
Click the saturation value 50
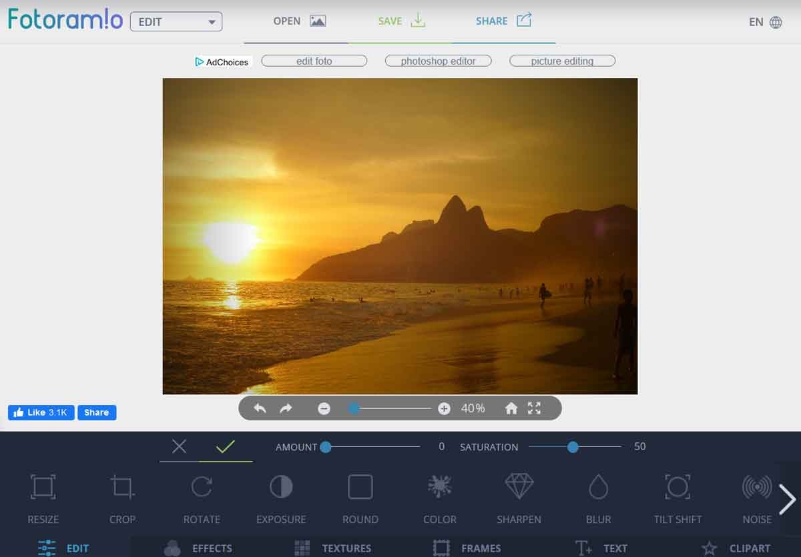pos(640,446)
